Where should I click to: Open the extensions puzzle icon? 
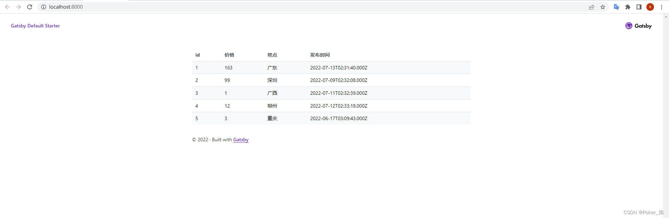(x=628, y=7)
